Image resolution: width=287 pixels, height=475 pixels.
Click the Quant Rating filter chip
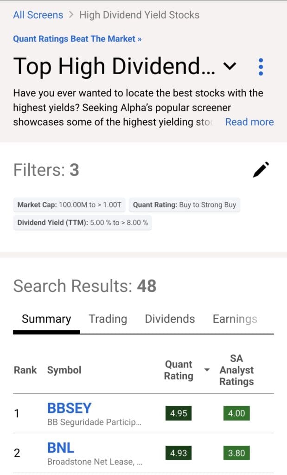coord(185,205)
